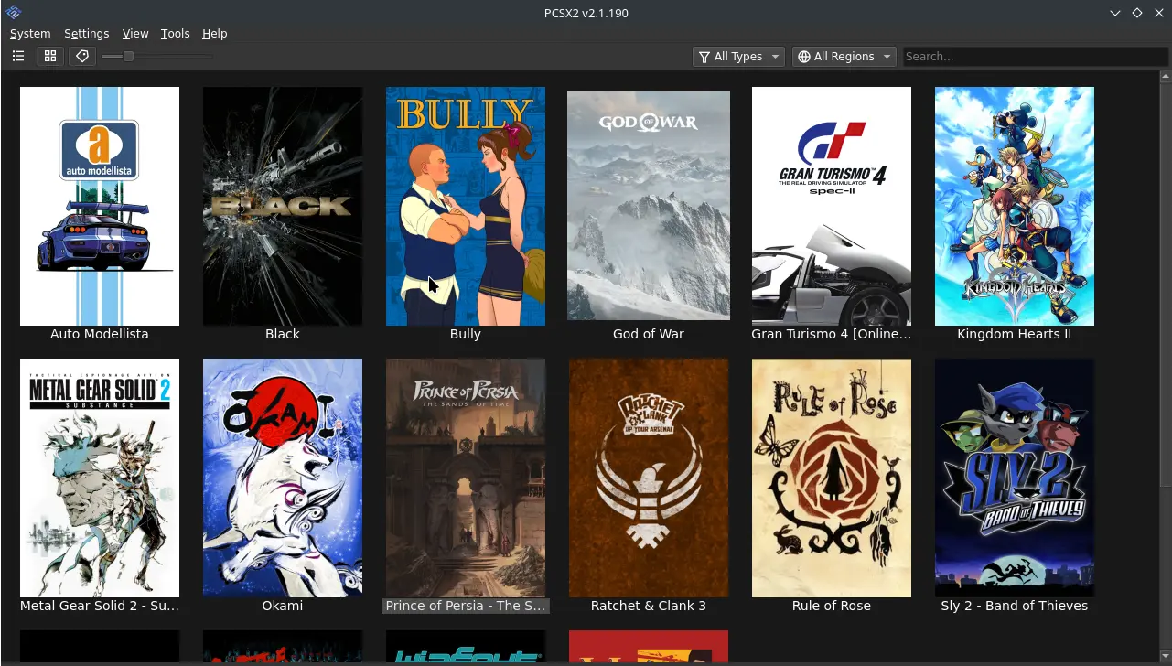Click the 'Bully' title label
Image resolution: width=1172 pixels, height=666 pixels.
point(466,334)
